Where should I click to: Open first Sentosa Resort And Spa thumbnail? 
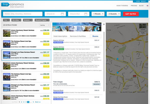pyautogui.click(x=7, y=44)
